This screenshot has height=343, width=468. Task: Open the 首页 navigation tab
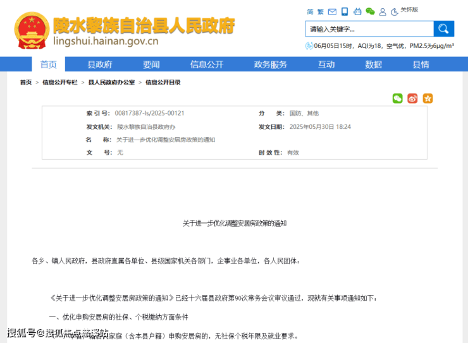(x=49, y=64)
